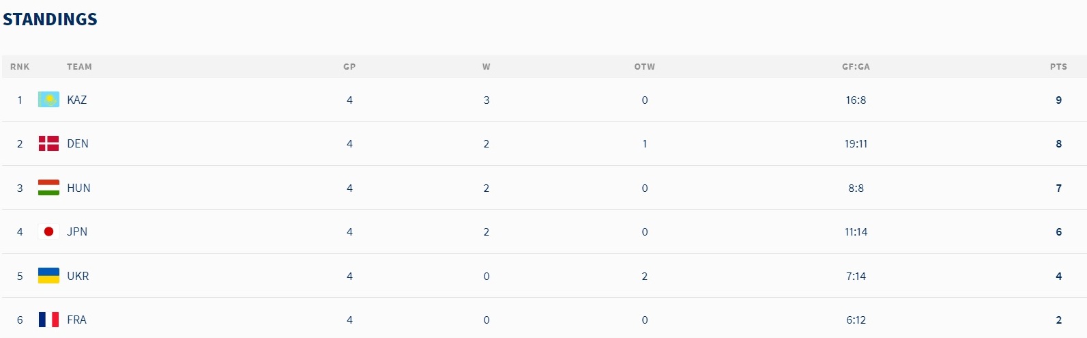Viewport: 1087px width, 338px height.
Task: Select the JPN team name
Action: [x=77, y=231]
